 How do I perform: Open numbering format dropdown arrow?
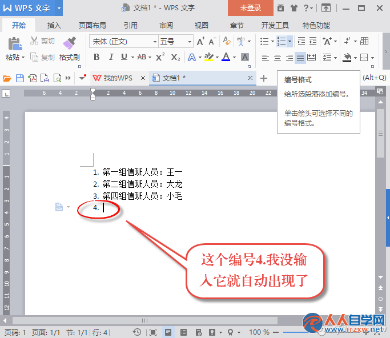click(290, 41)
